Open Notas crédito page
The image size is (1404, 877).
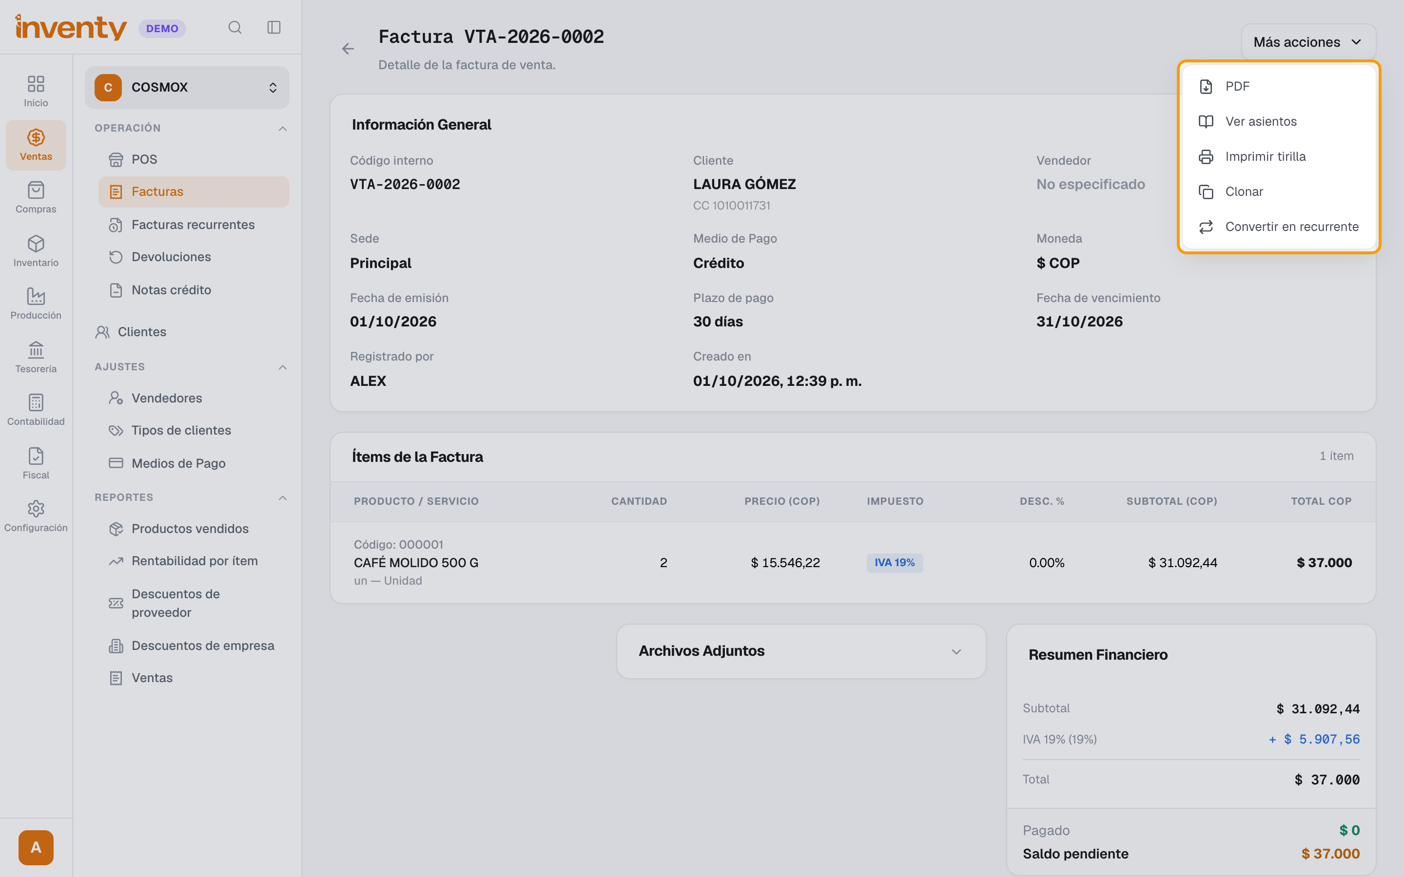[194, 290]
